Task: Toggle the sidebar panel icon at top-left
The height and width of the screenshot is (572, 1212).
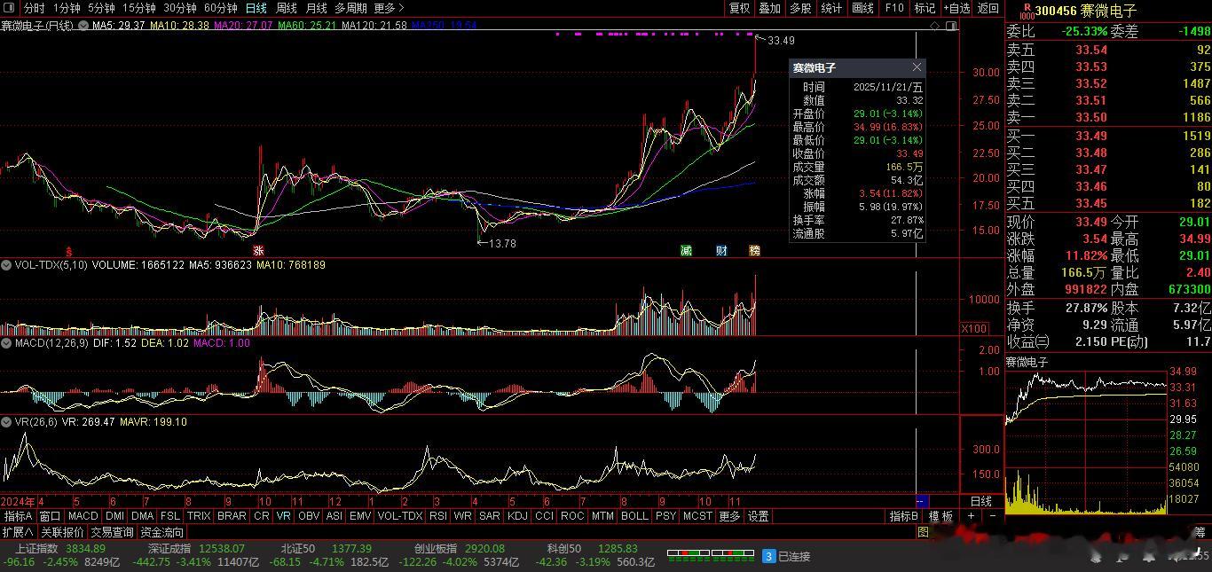Action: pos(9,8)
